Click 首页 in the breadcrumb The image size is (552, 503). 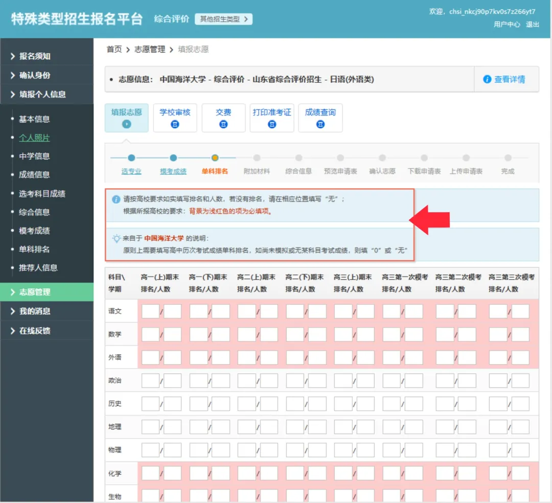[114, 49]
